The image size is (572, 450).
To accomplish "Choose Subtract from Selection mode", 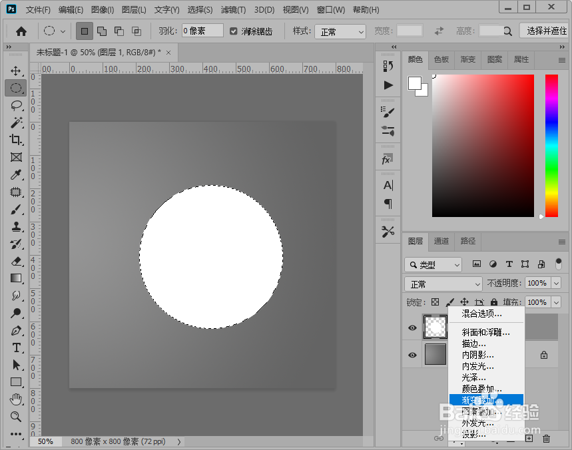I will [119, 31].
